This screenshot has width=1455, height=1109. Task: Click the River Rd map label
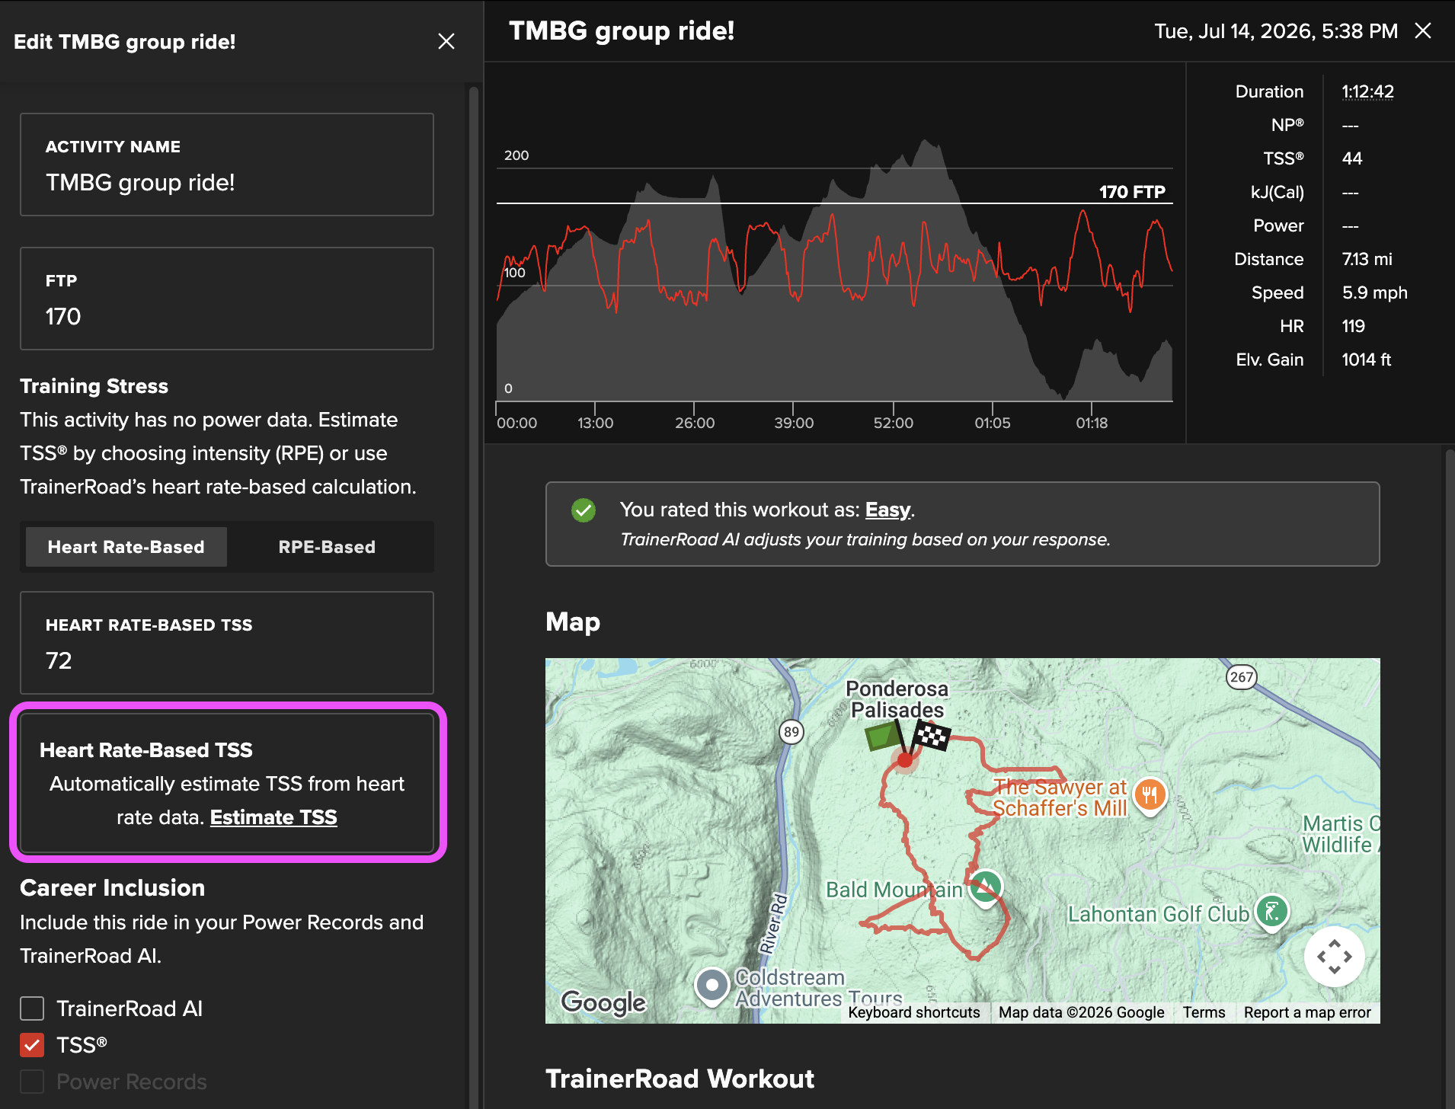pyautogui.click(x=772, y=923)
